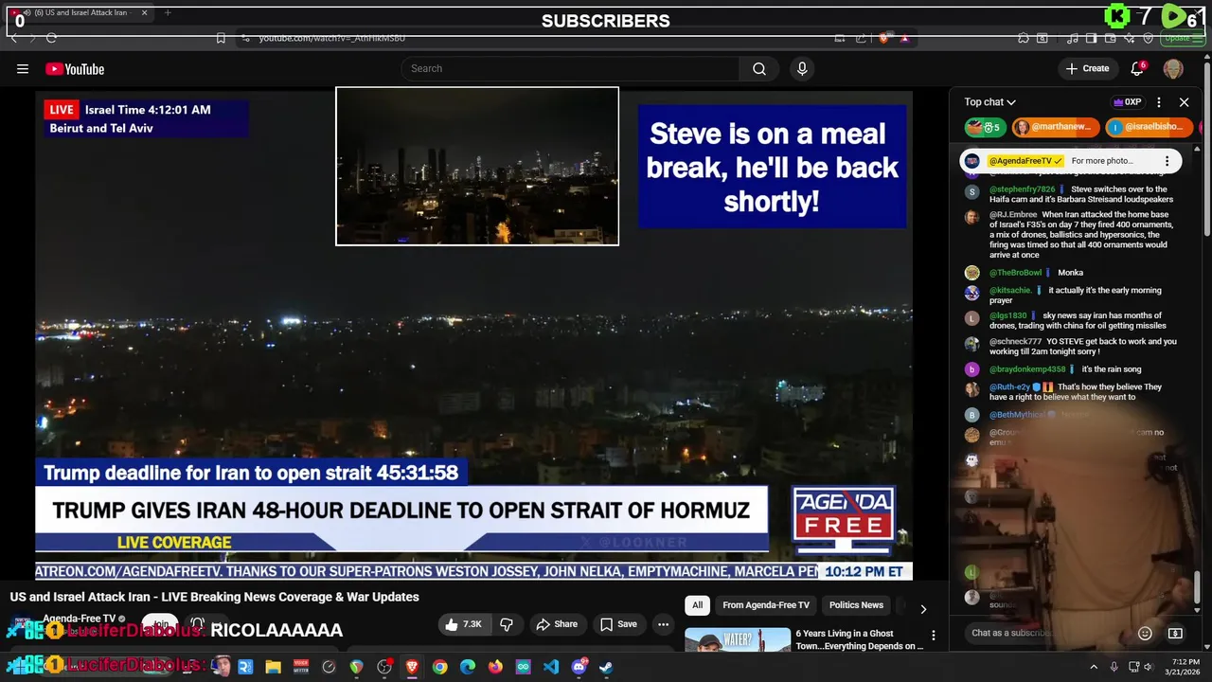This screenshot has height=682, width=1212.
Task: Click the @stephenfry7826 username in chat
Action: 1022,189
